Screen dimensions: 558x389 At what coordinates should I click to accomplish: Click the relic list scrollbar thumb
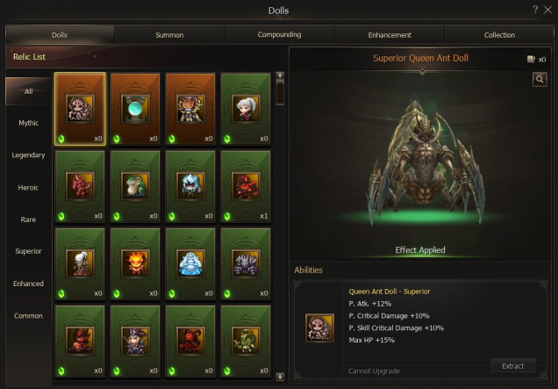click(280, 92)
